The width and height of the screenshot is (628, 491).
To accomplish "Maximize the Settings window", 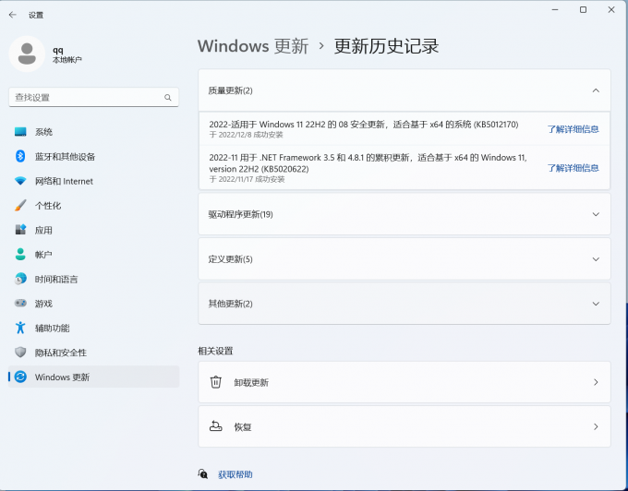I will pyautogui.click(x=583, y=9).
